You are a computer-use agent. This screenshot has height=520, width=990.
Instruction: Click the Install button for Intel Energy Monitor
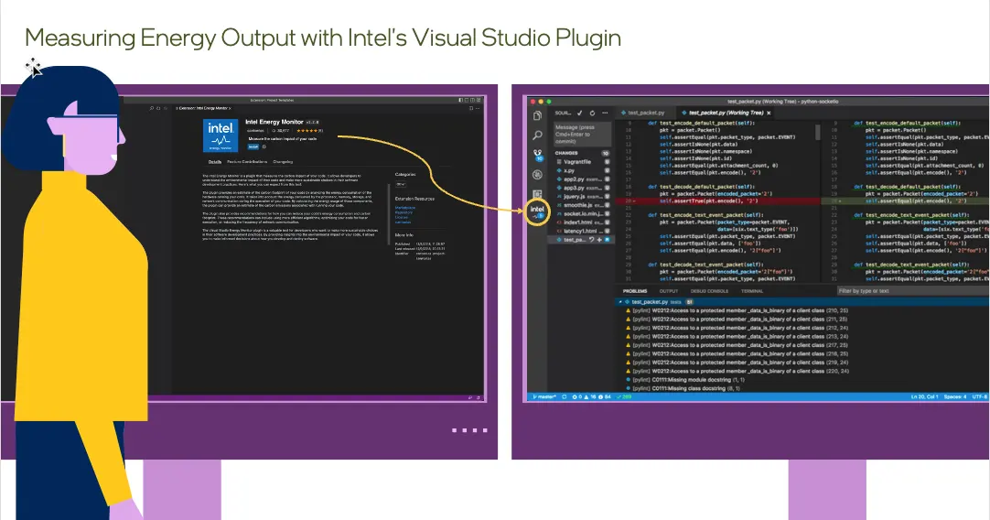(253, 146)
